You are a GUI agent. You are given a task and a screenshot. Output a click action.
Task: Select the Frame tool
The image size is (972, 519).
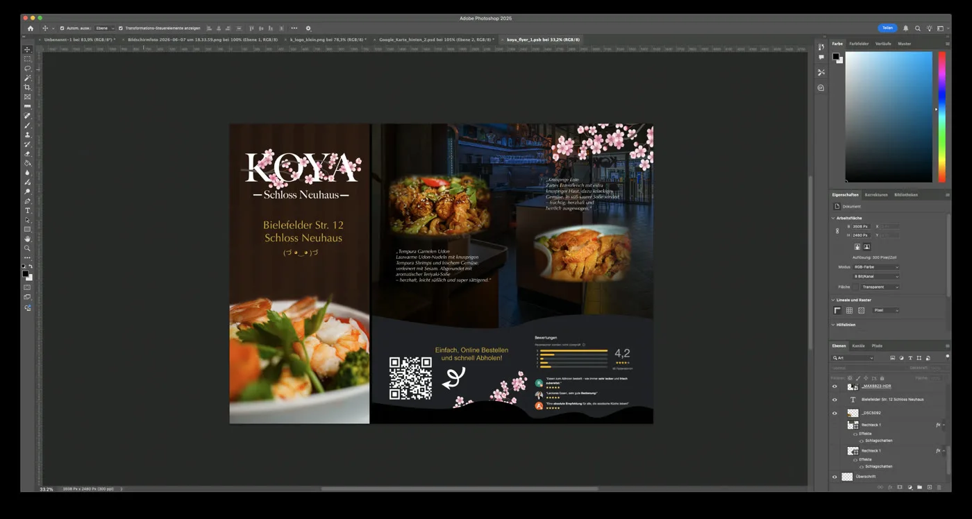[28, 96]
